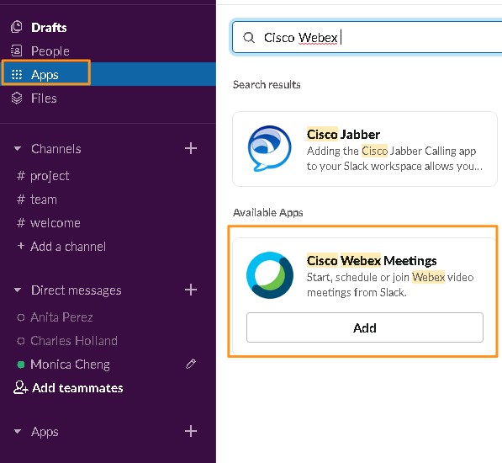This screenshot has width=502, height=463.
Task: Click the Cisco Jabber title text
Action: (343, 134)
